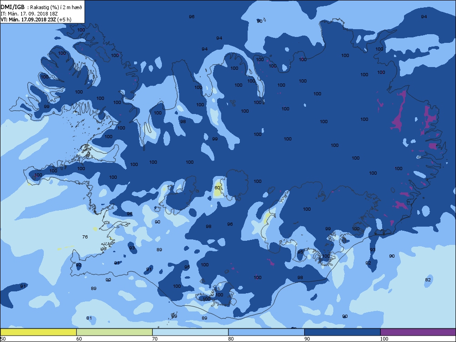Click the "100" legend scale label under purple swatch
Screen dimensions: 456x342
click(384, 339)
